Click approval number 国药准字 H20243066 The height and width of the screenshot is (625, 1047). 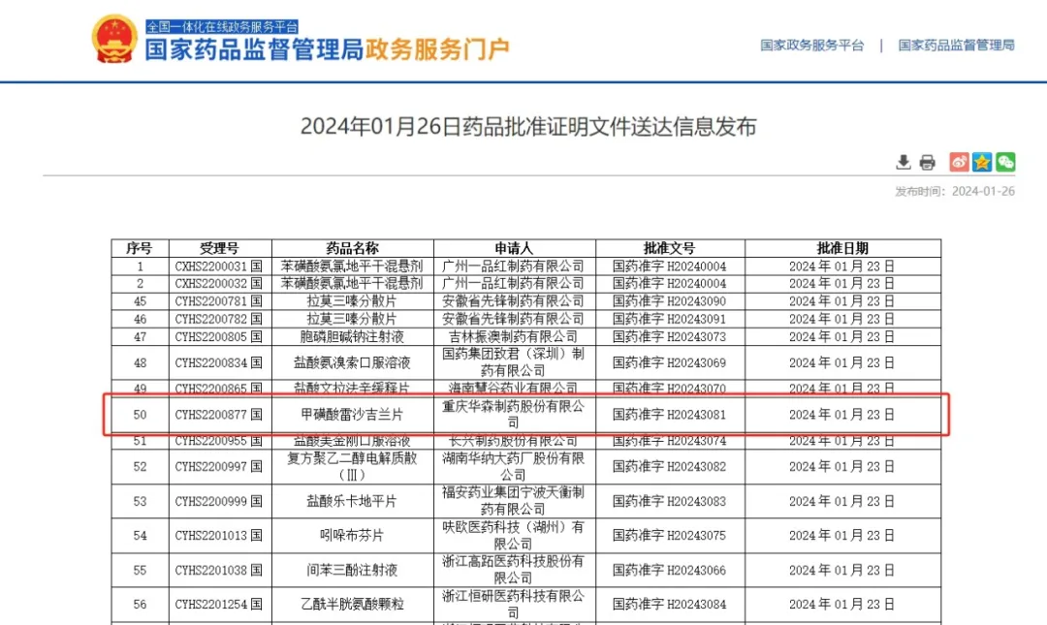pos(669,570)
